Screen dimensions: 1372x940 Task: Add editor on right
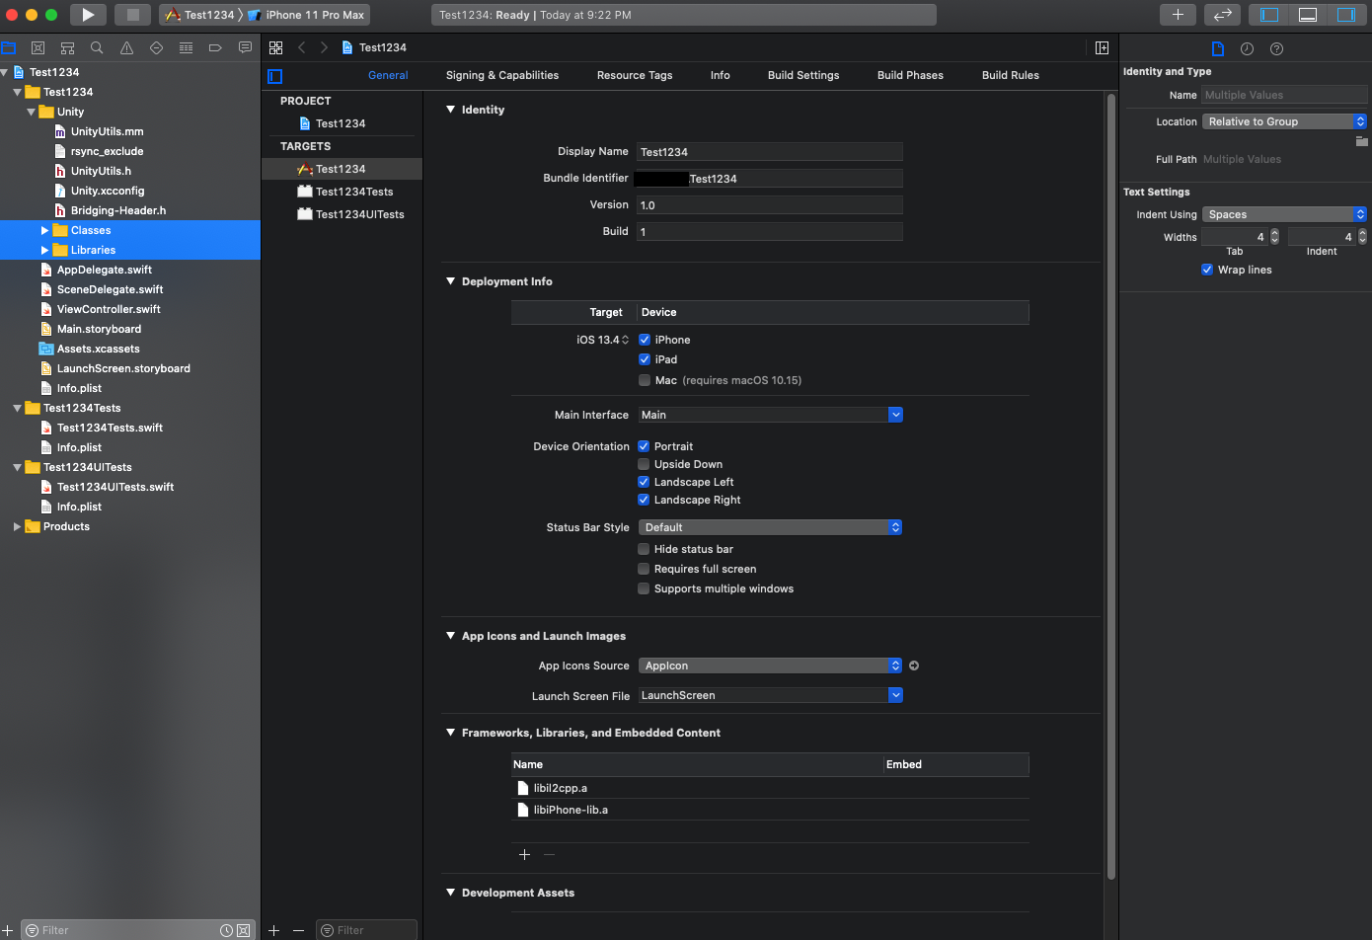[x=1102, y=47]
